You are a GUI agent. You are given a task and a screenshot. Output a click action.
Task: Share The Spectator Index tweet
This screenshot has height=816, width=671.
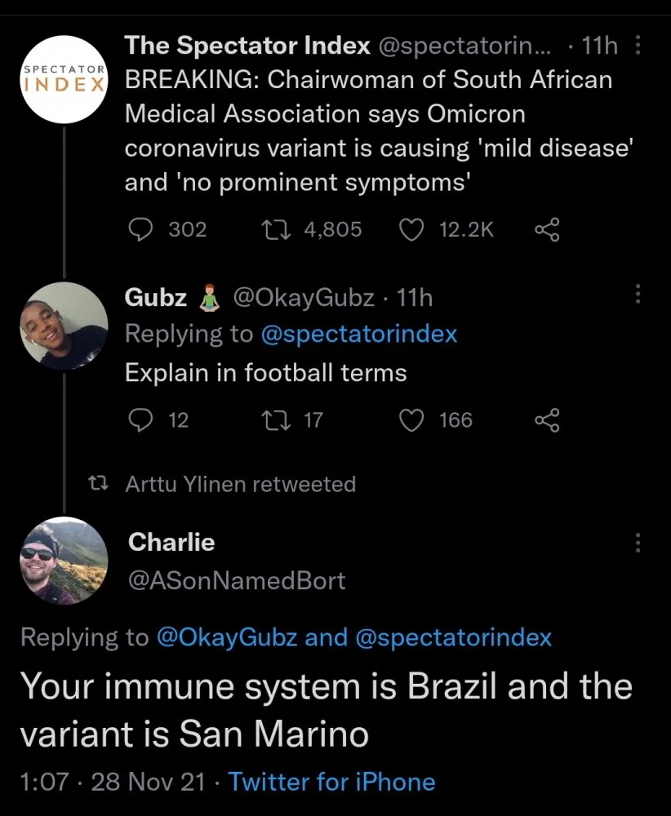pyautogui.click(x=547, y=230)
